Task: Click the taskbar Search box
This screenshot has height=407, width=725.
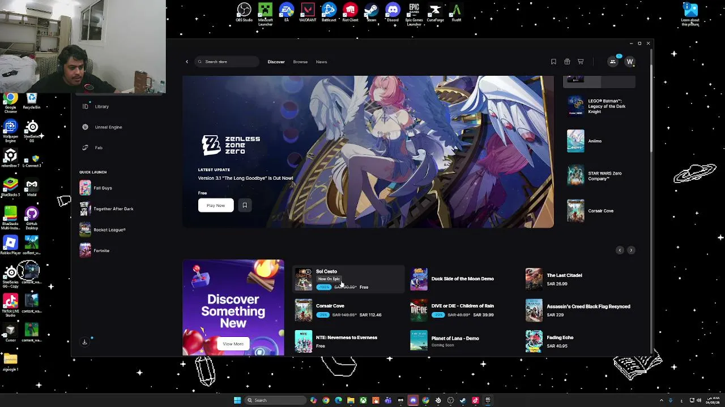Action: click(x=275, y=400)
